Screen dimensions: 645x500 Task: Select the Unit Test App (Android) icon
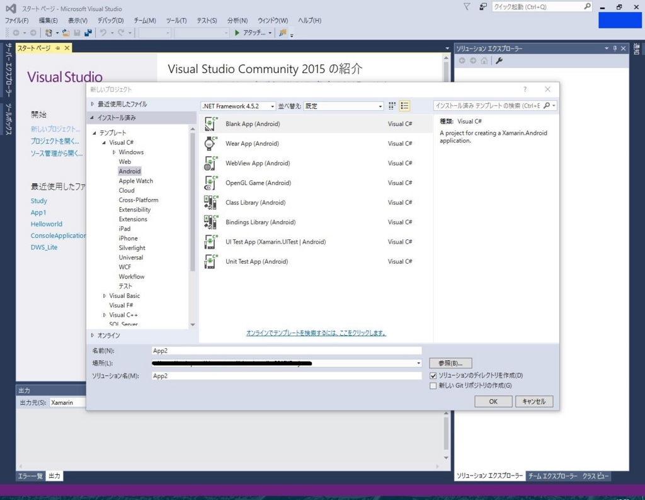coord(211,261)
